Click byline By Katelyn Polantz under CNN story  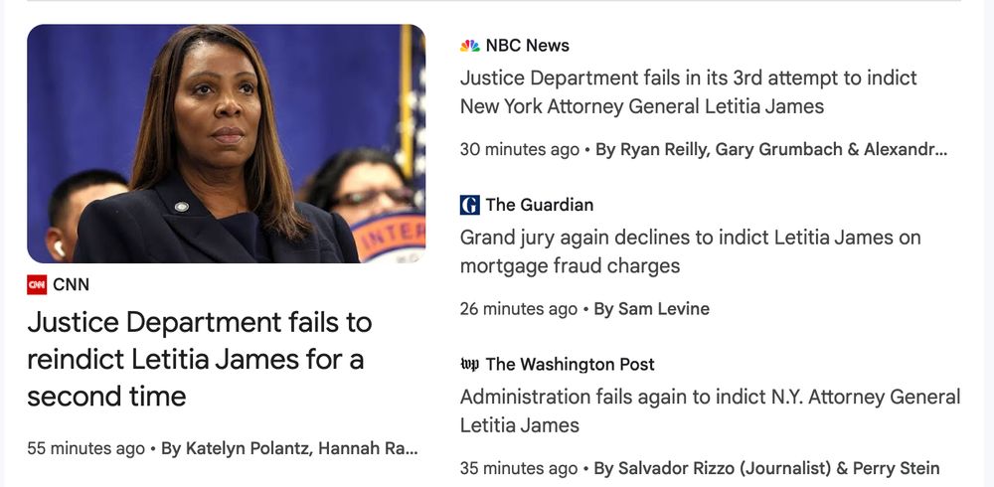289,448
